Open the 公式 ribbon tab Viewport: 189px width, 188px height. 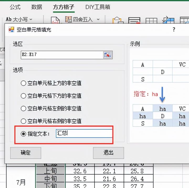click(x=15, y=7)
